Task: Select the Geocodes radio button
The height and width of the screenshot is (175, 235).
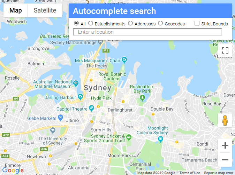Action: click(160, 23)
